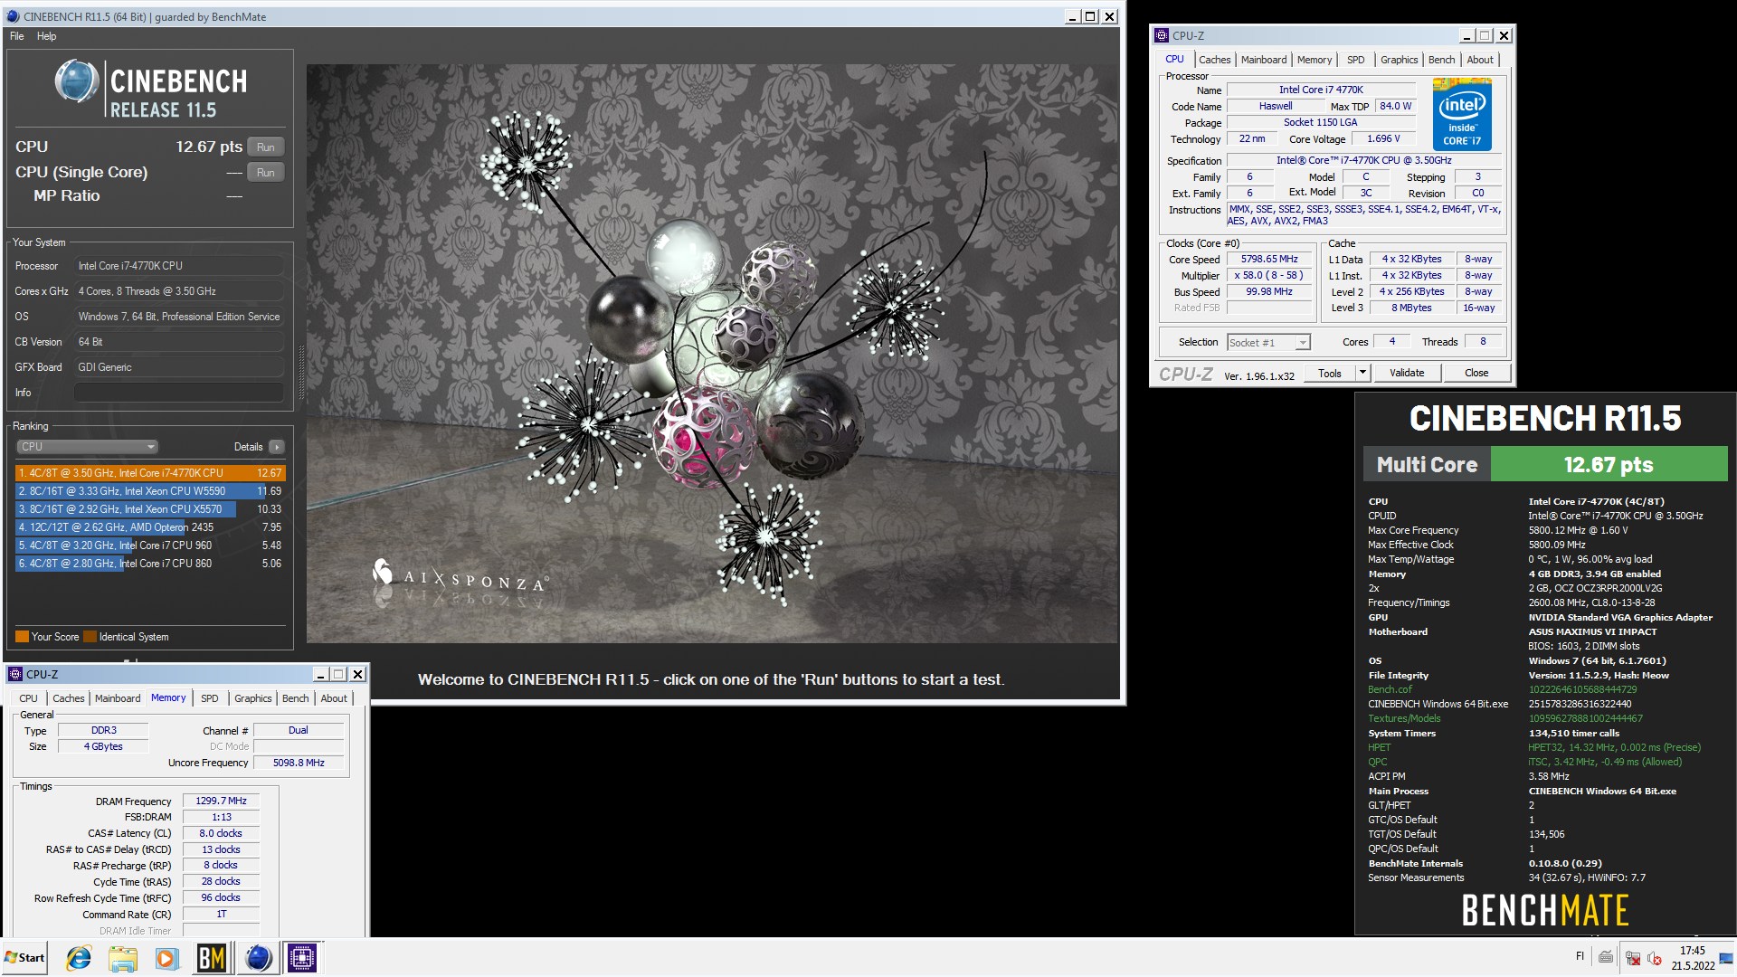This screenshot has height=977, width=1737.
Task: Expand the Tools dropdown arrow in CPU-Z
Action: (x=1362, y=373)
